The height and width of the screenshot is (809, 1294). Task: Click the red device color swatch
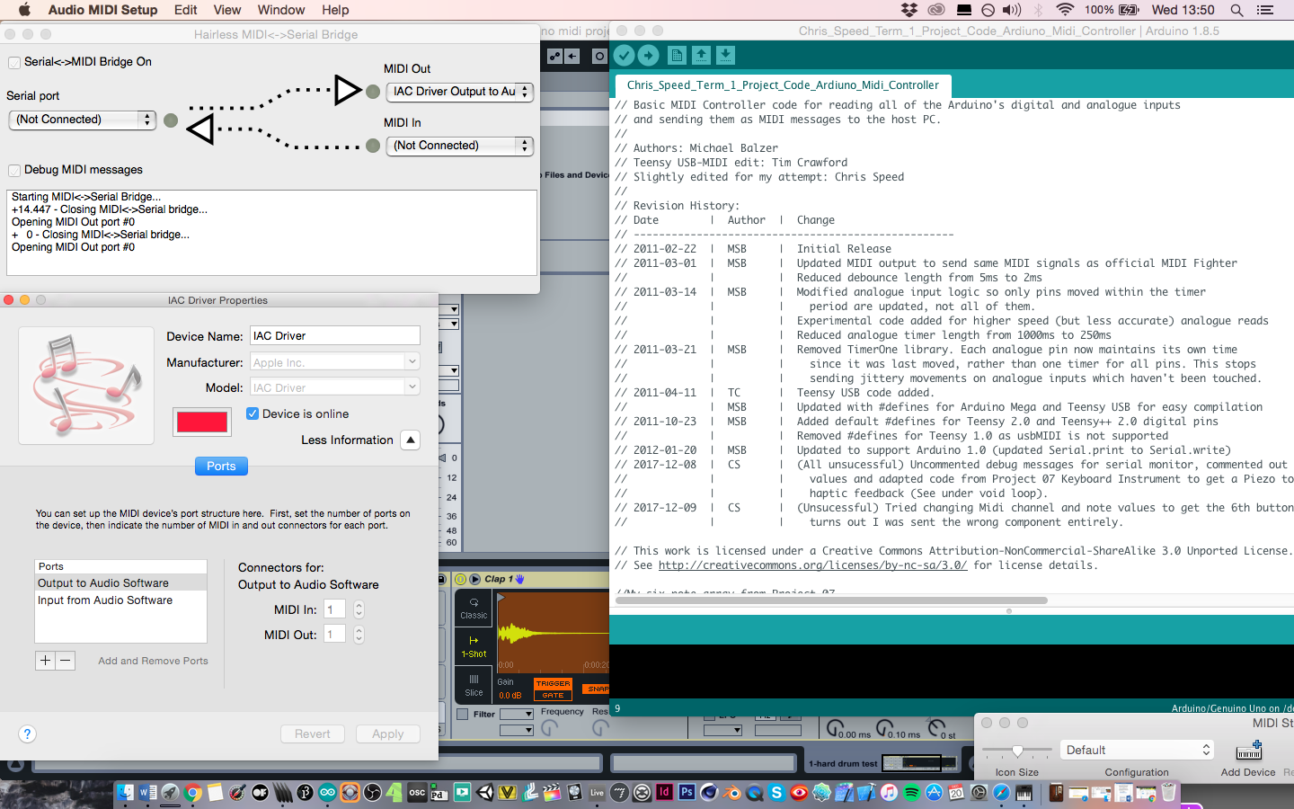202,422
